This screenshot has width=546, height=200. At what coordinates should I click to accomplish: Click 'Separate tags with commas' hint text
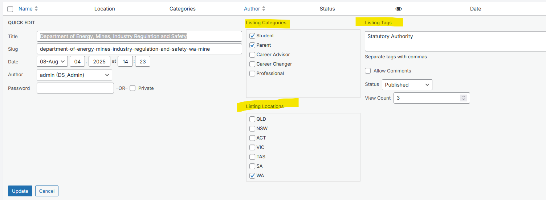pyautogui.click(x=396, y=57)
